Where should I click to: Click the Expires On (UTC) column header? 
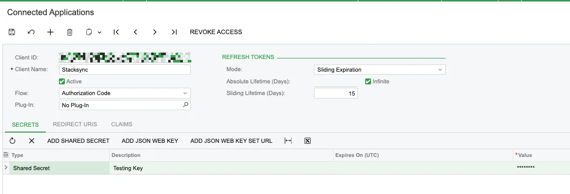423,155
